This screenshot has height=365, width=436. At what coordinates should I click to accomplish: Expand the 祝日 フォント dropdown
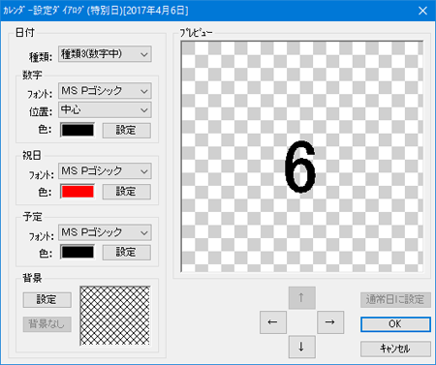(x=105, y=170)
